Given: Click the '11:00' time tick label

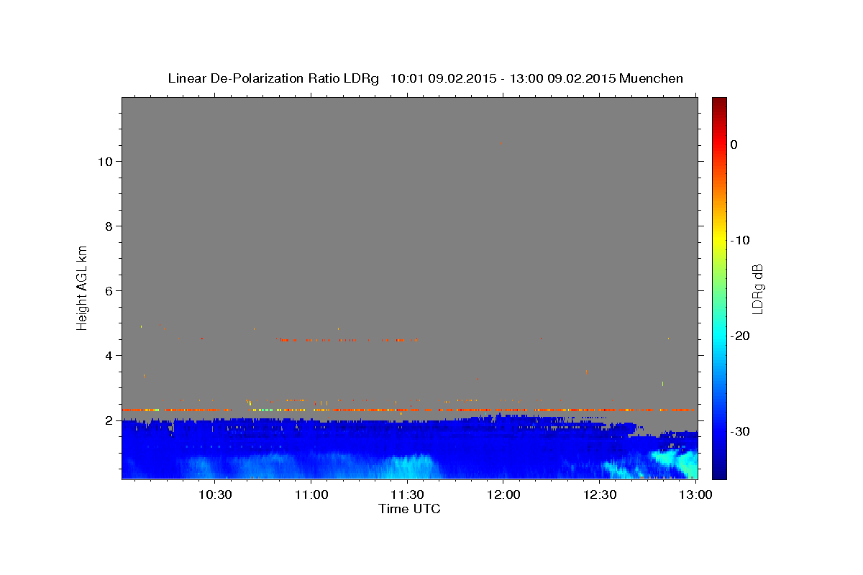Looking at the screenshot, I should tap(311, 494).
